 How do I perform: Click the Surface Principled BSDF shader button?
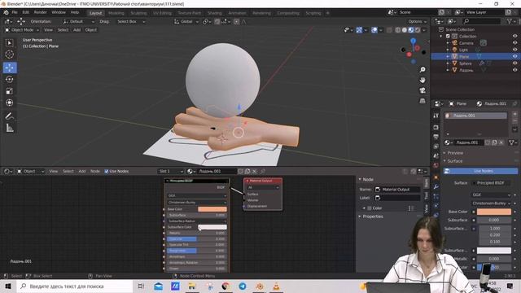(491, 183)
